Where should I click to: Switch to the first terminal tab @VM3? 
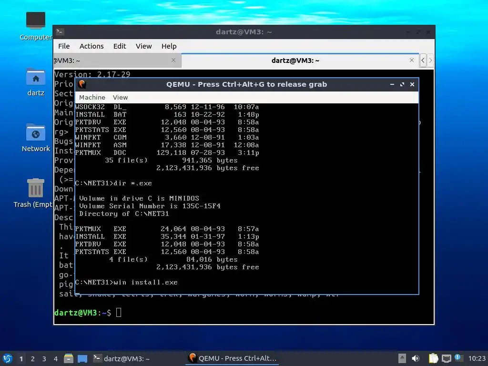117,61
